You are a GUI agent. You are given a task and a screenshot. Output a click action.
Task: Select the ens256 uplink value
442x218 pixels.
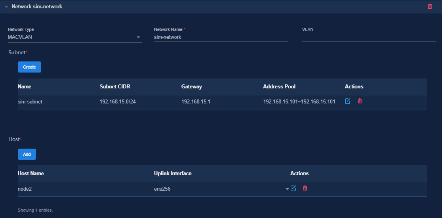(162, 189)
